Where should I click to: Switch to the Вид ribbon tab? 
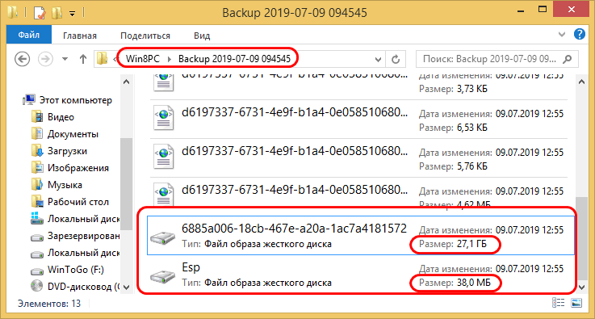(202, 36)
